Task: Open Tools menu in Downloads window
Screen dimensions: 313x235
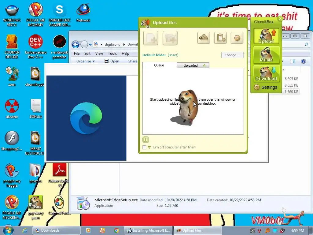Action: click(x=112, y=54)
